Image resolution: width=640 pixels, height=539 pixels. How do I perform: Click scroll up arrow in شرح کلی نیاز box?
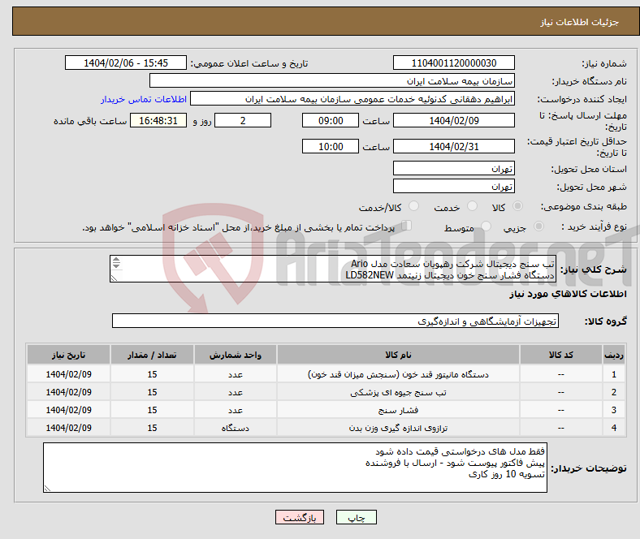116,260
